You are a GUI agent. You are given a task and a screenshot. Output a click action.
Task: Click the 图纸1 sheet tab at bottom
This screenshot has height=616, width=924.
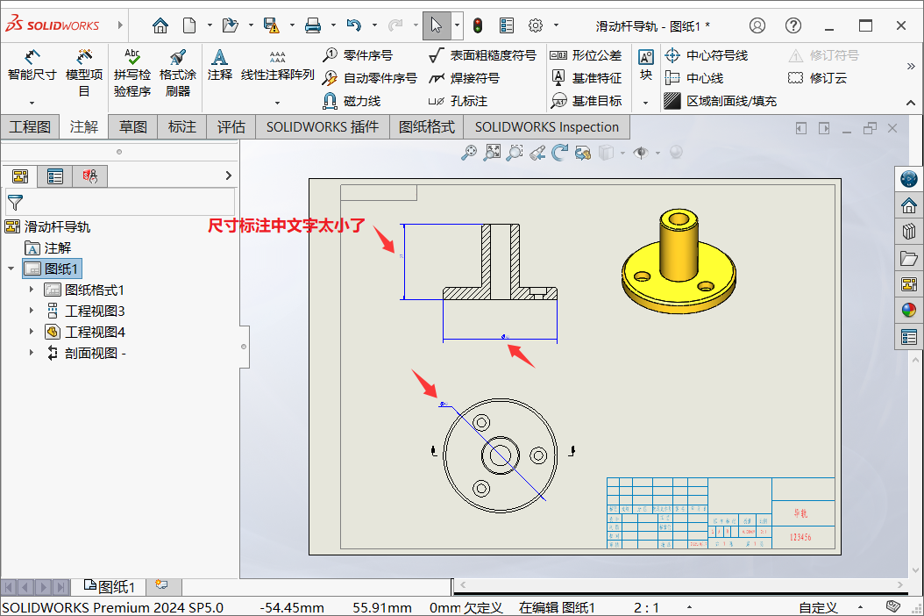(x=110, y=586)
